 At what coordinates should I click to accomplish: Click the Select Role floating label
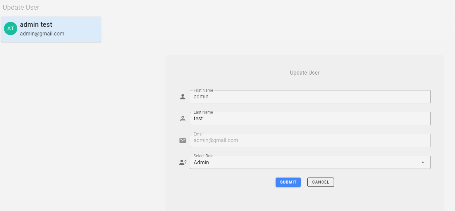[203, 156]
